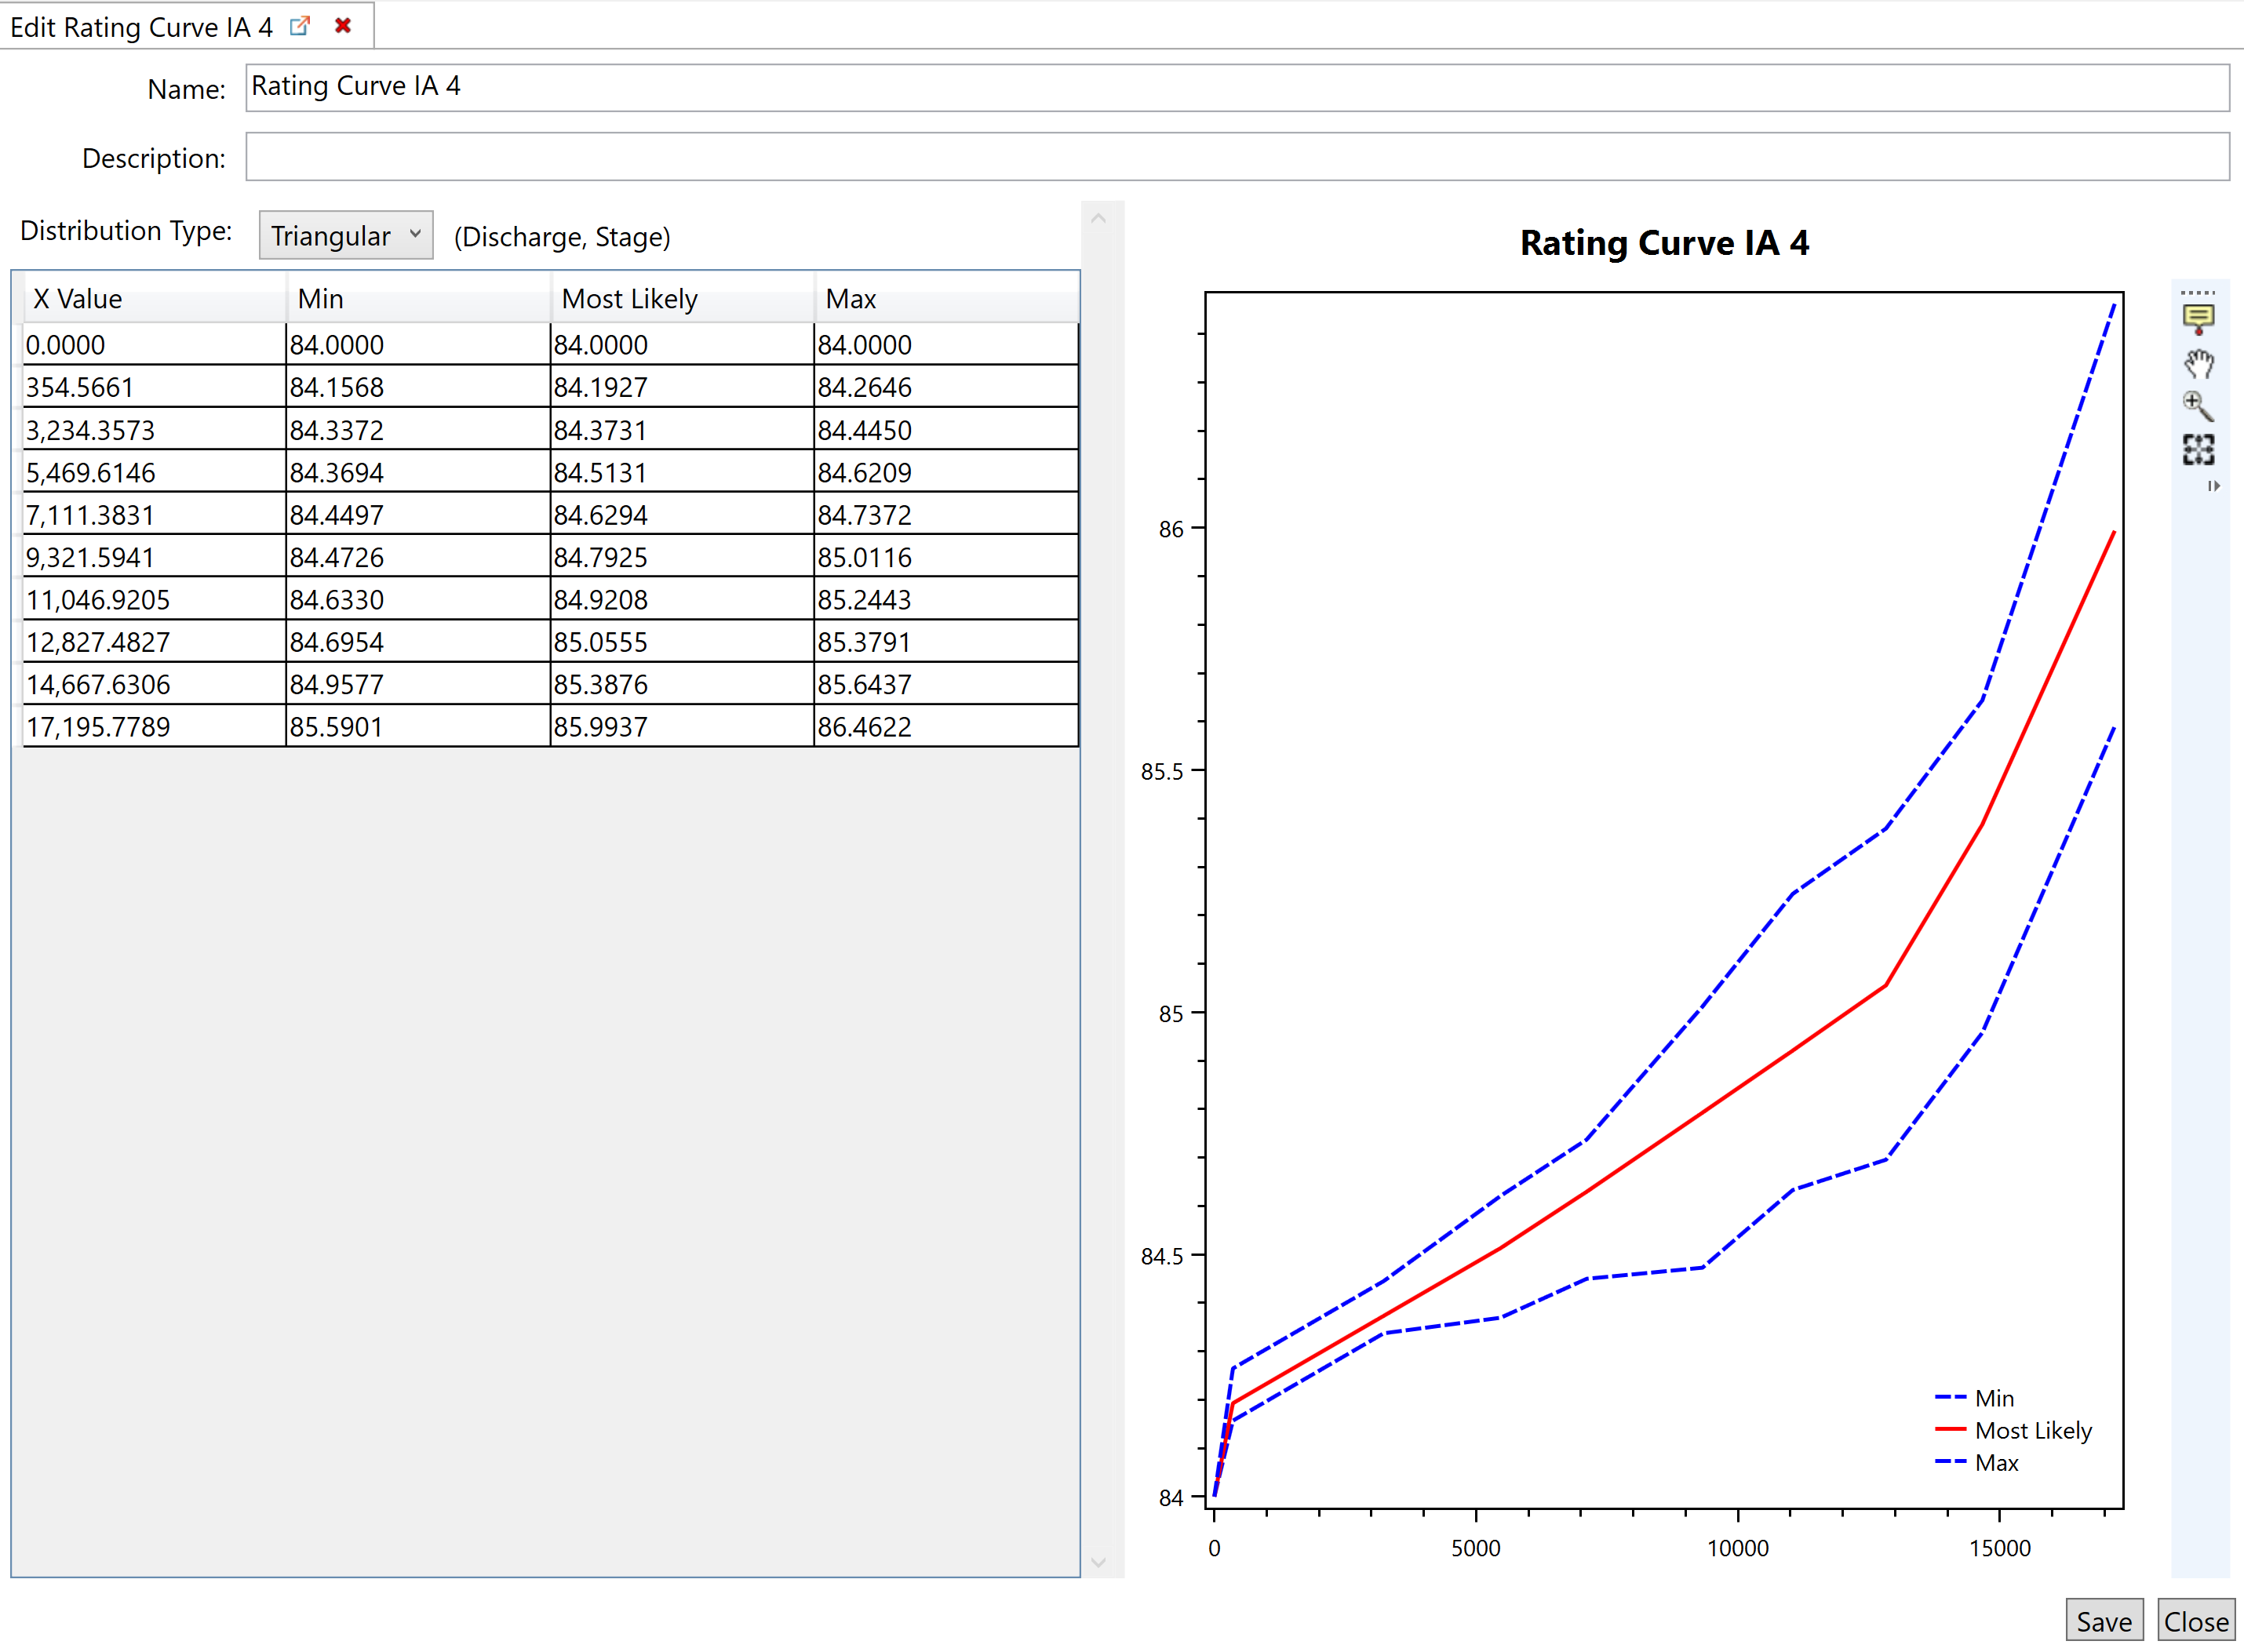Save the rating curve
2244x1652 pixels.
(x=2104, y=1621)
